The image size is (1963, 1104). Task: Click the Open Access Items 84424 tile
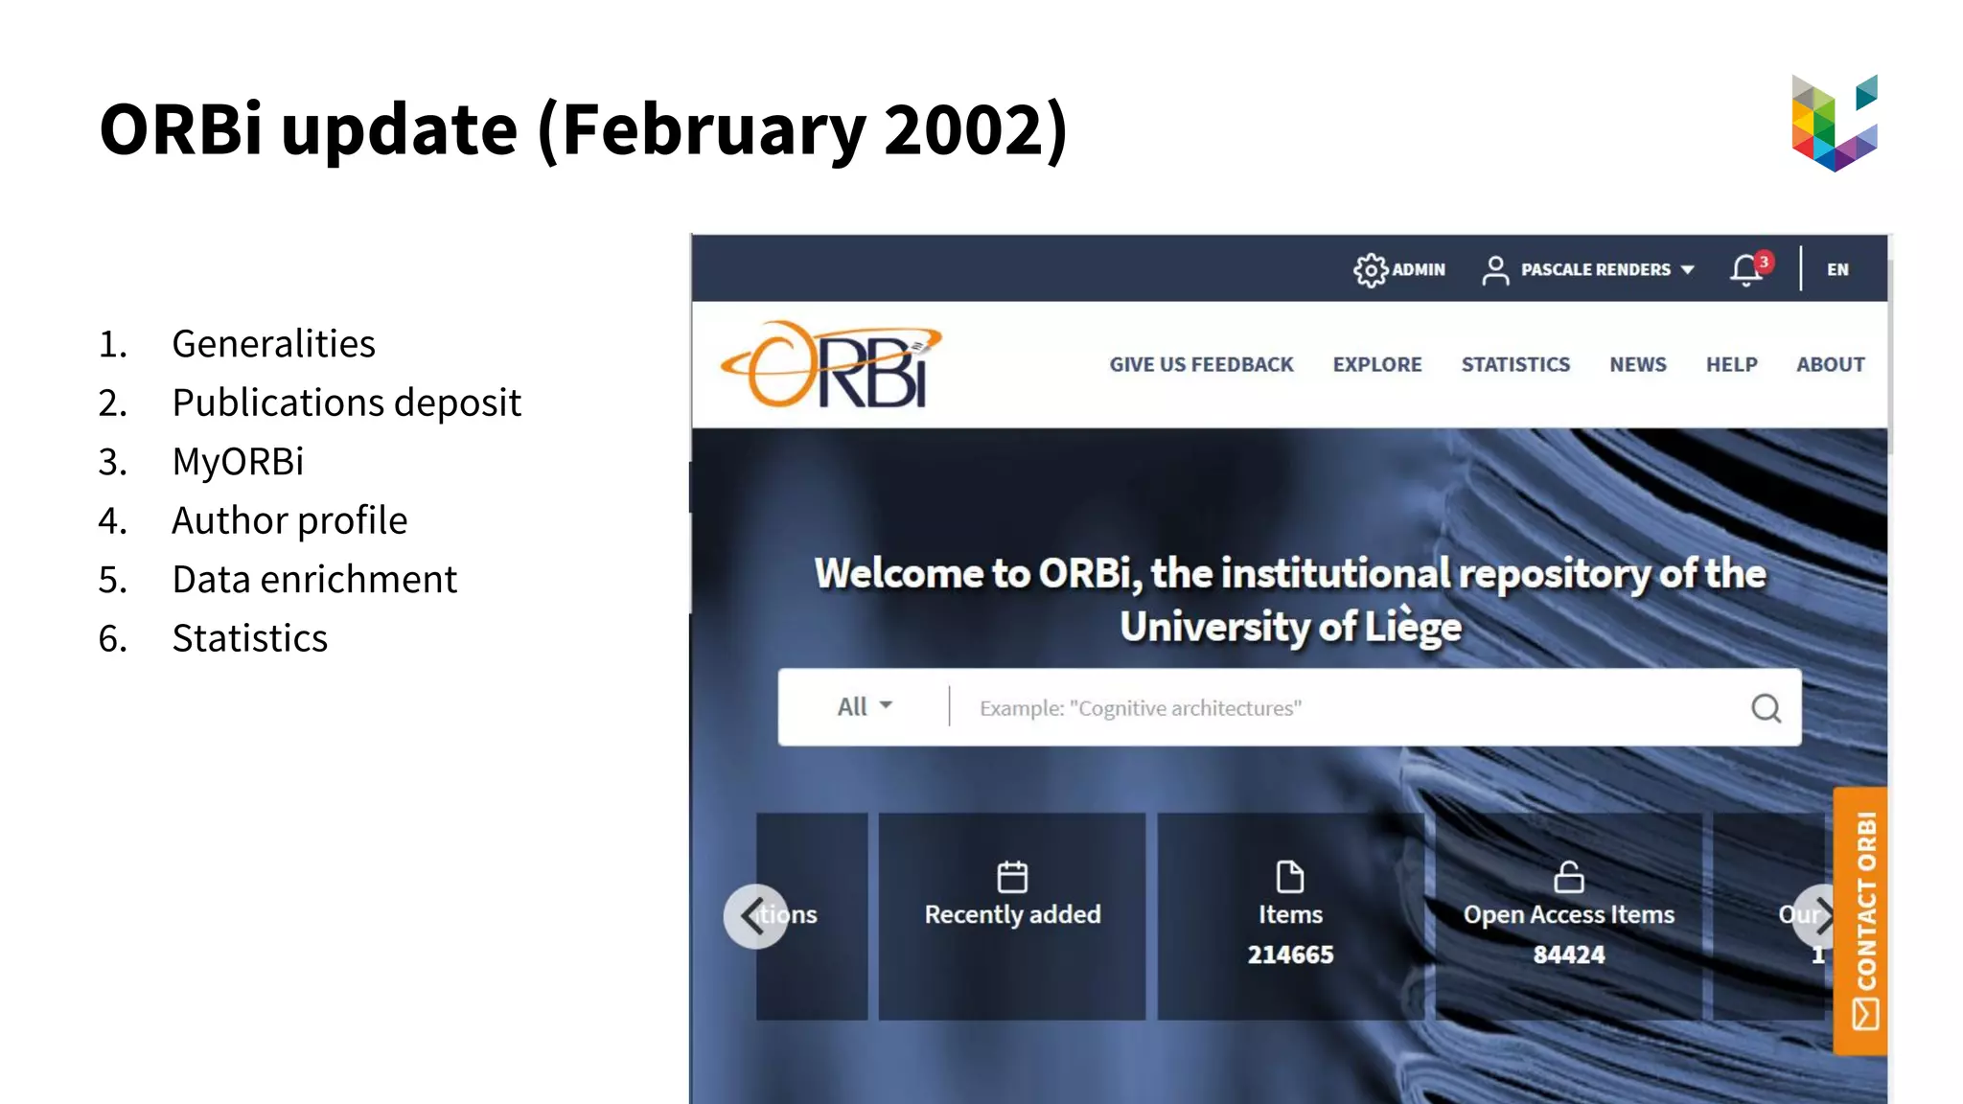tap(1569, 916)
